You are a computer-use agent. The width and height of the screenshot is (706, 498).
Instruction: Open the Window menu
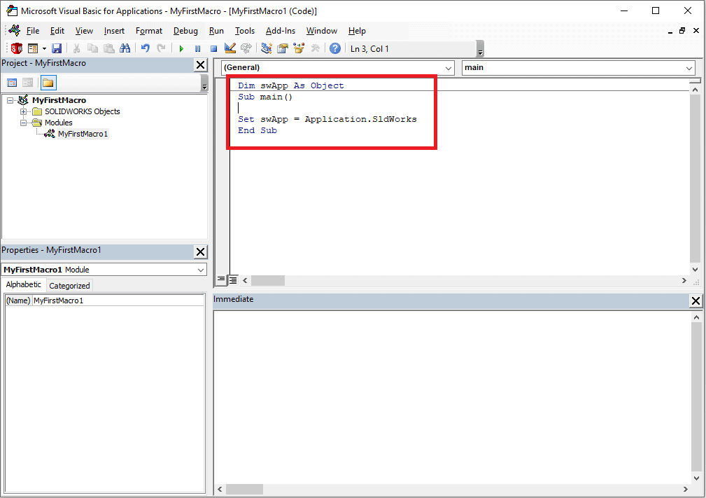pos(322,31)
